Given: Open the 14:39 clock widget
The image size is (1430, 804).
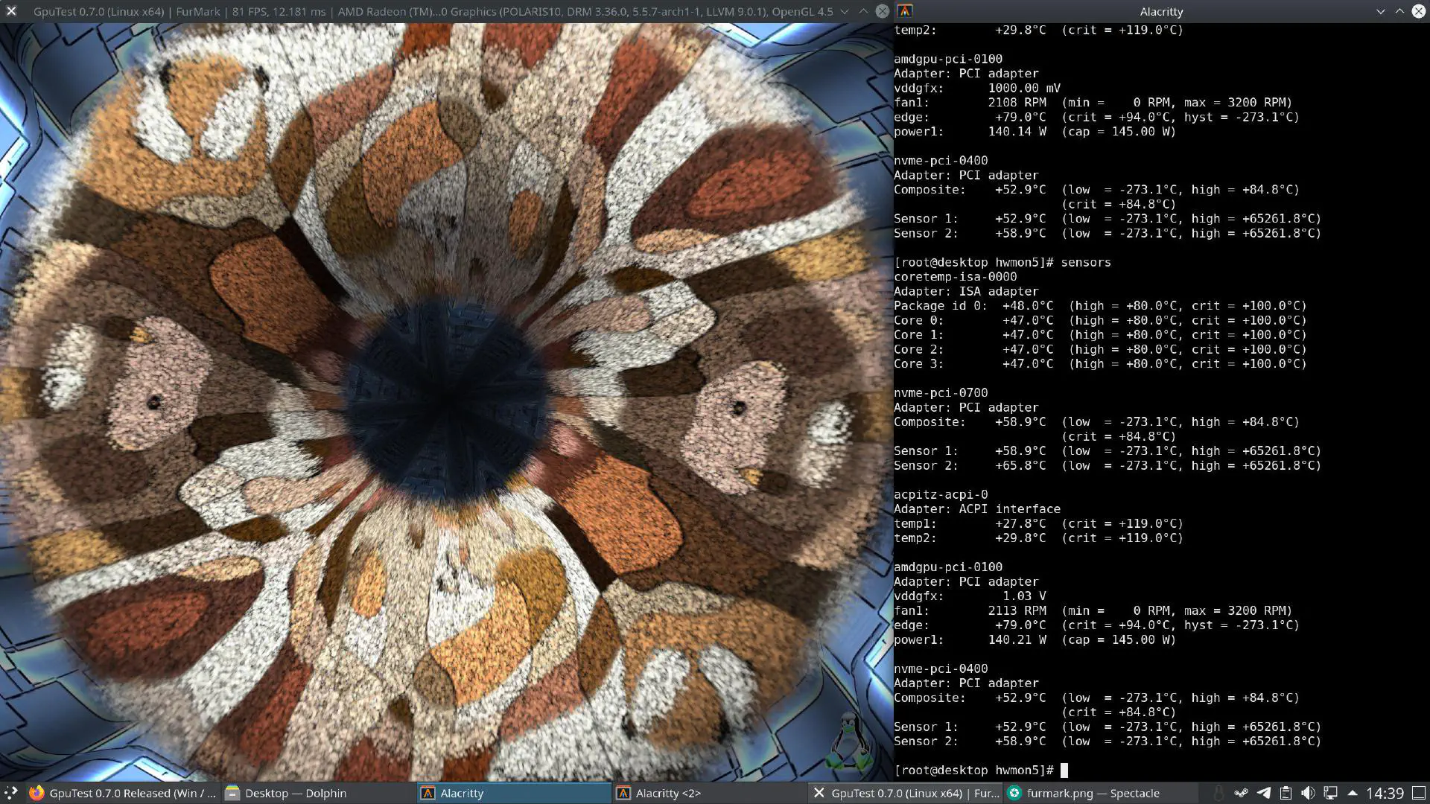Looking at the screenshot, I should (1385, 793).
